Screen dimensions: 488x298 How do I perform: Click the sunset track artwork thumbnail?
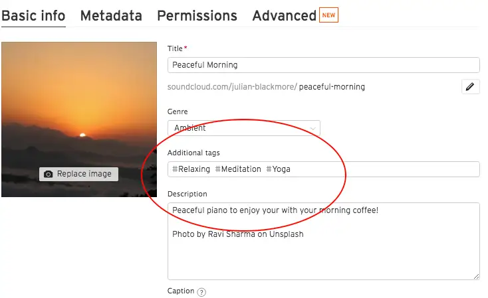[x=78, y=100]
